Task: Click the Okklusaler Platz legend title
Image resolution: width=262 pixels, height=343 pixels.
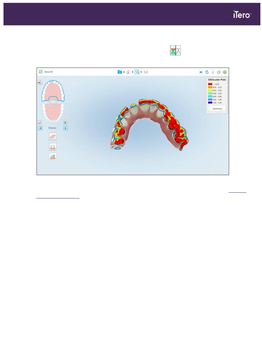Action: 217,80
